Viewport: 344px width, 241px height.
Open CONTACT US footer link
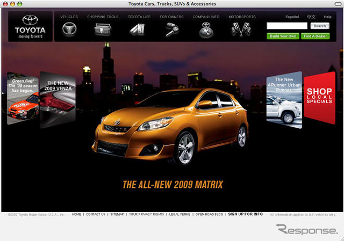point(96,214)
